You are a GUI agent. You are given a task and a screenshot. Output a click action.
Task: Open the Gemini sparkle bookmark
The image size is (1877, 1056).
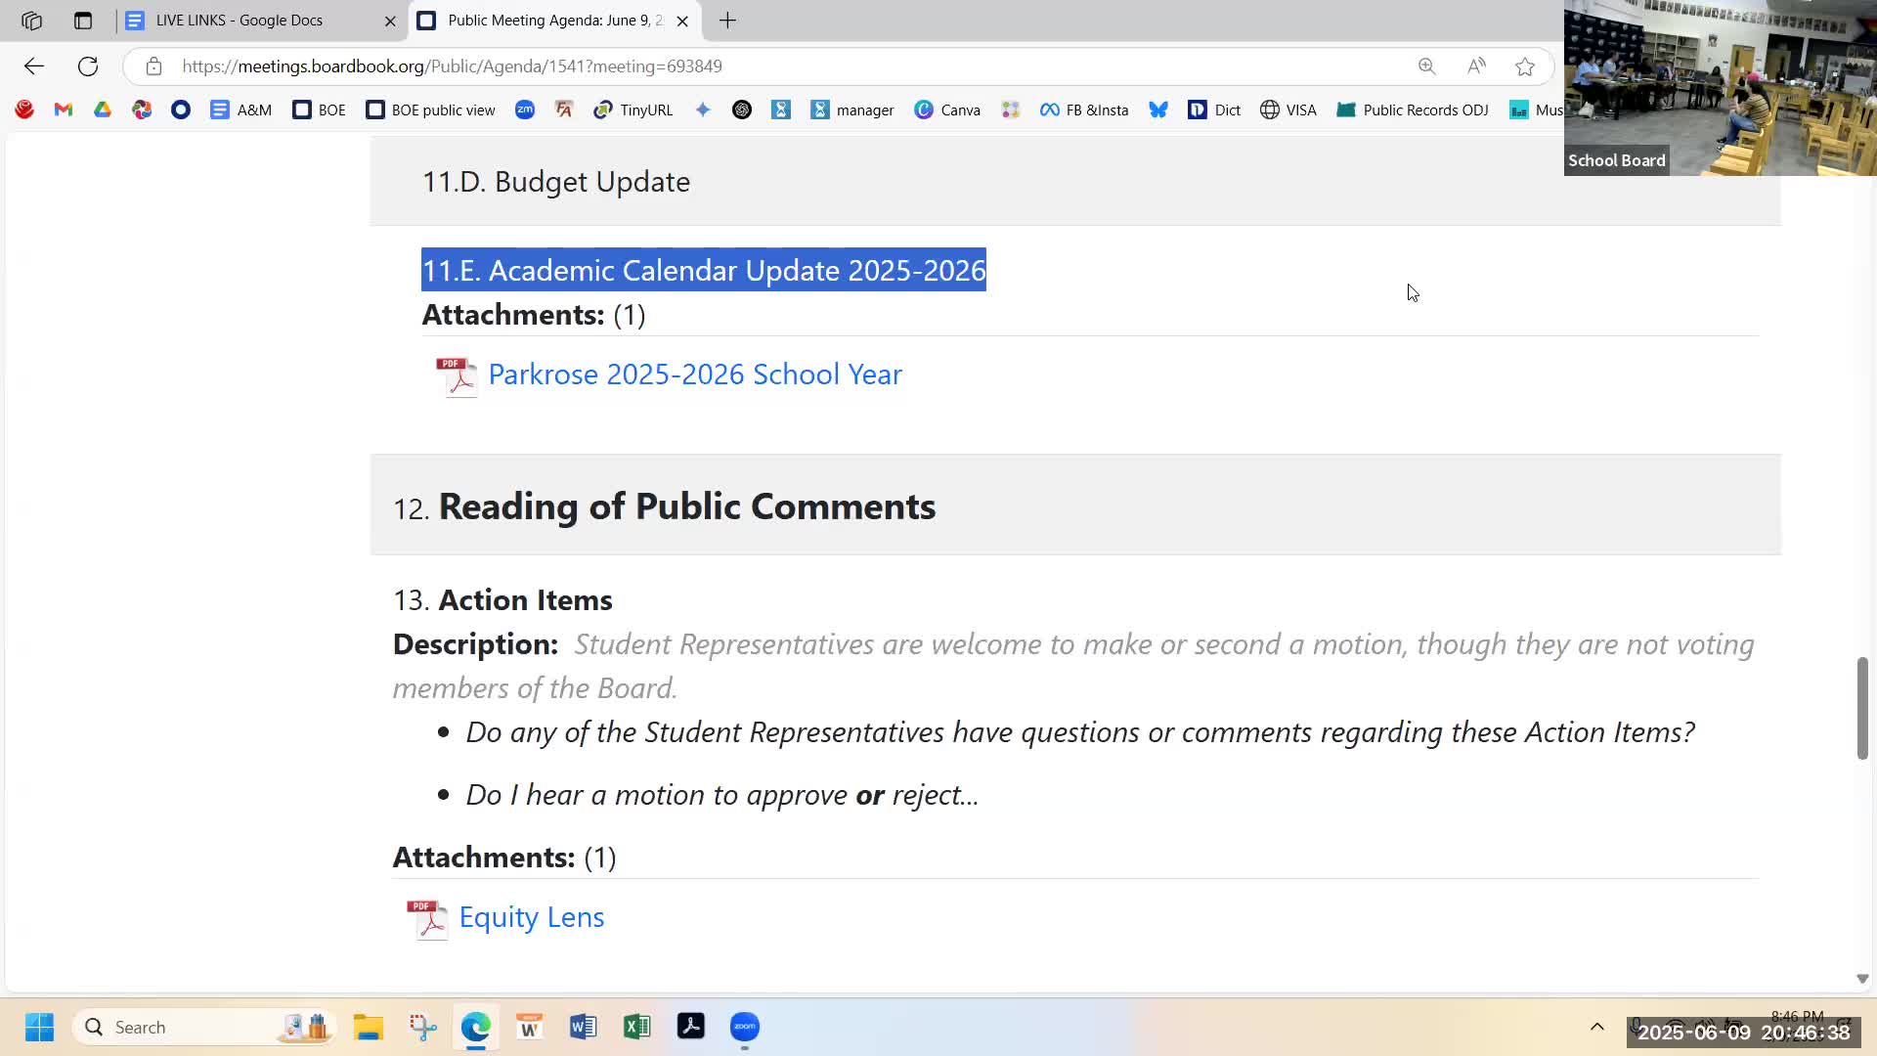pos(703,110)
